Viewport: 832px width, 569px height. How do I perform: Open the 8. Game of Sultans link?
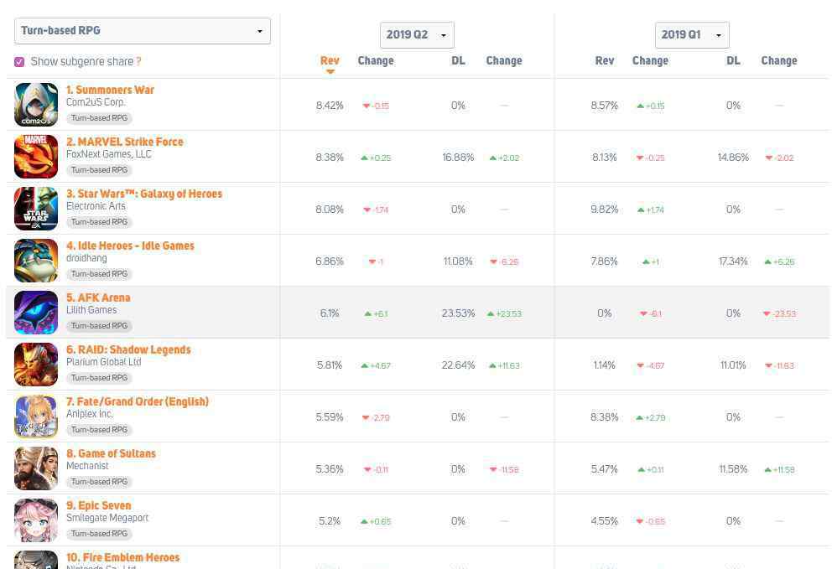pos(112,454)
